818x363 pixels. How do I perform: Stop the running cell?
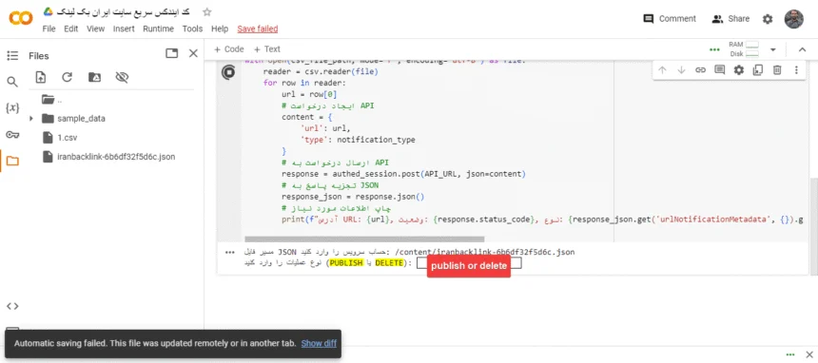click(228, 72)
